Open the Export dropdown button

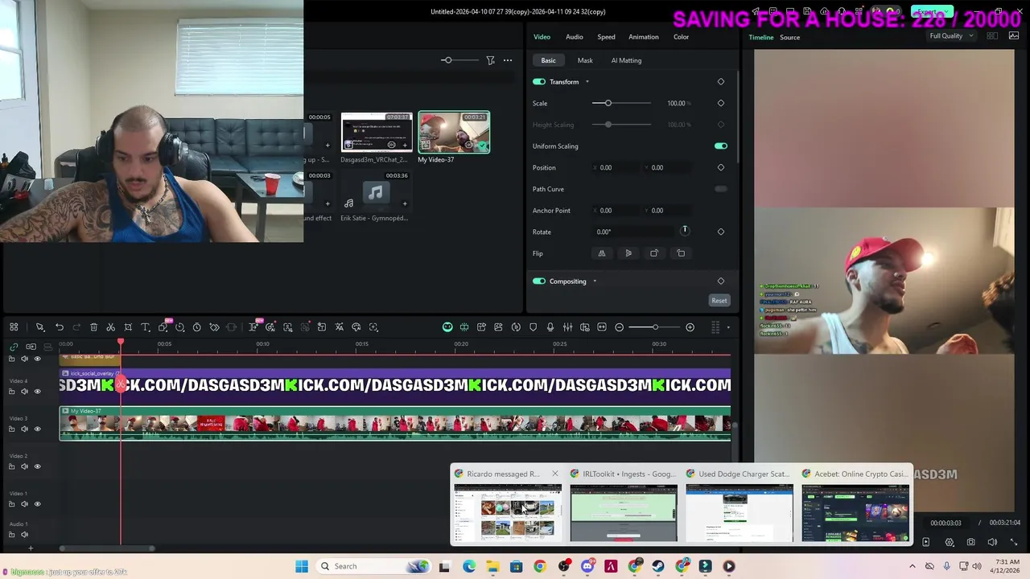tap(932, 12)
